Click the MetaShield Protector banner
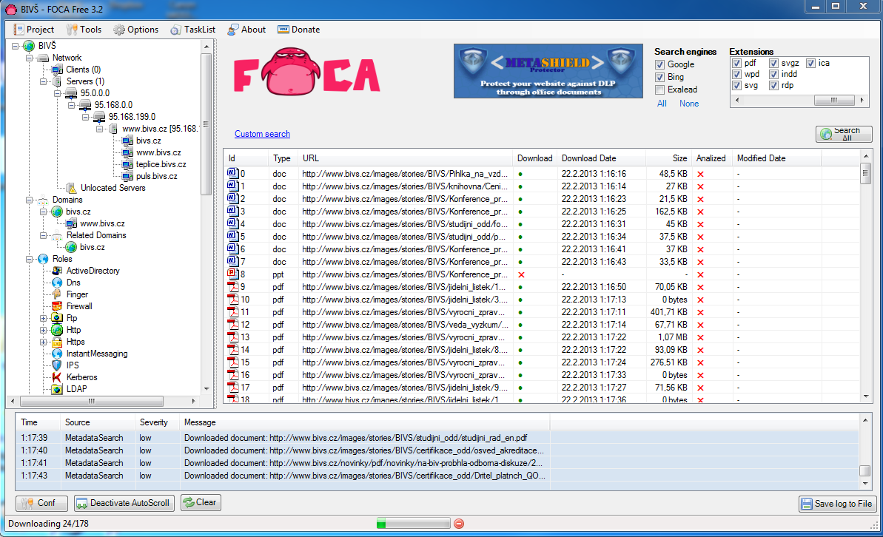Image resolution: width=883 pixels, height=537 pixels. point(548,71)
